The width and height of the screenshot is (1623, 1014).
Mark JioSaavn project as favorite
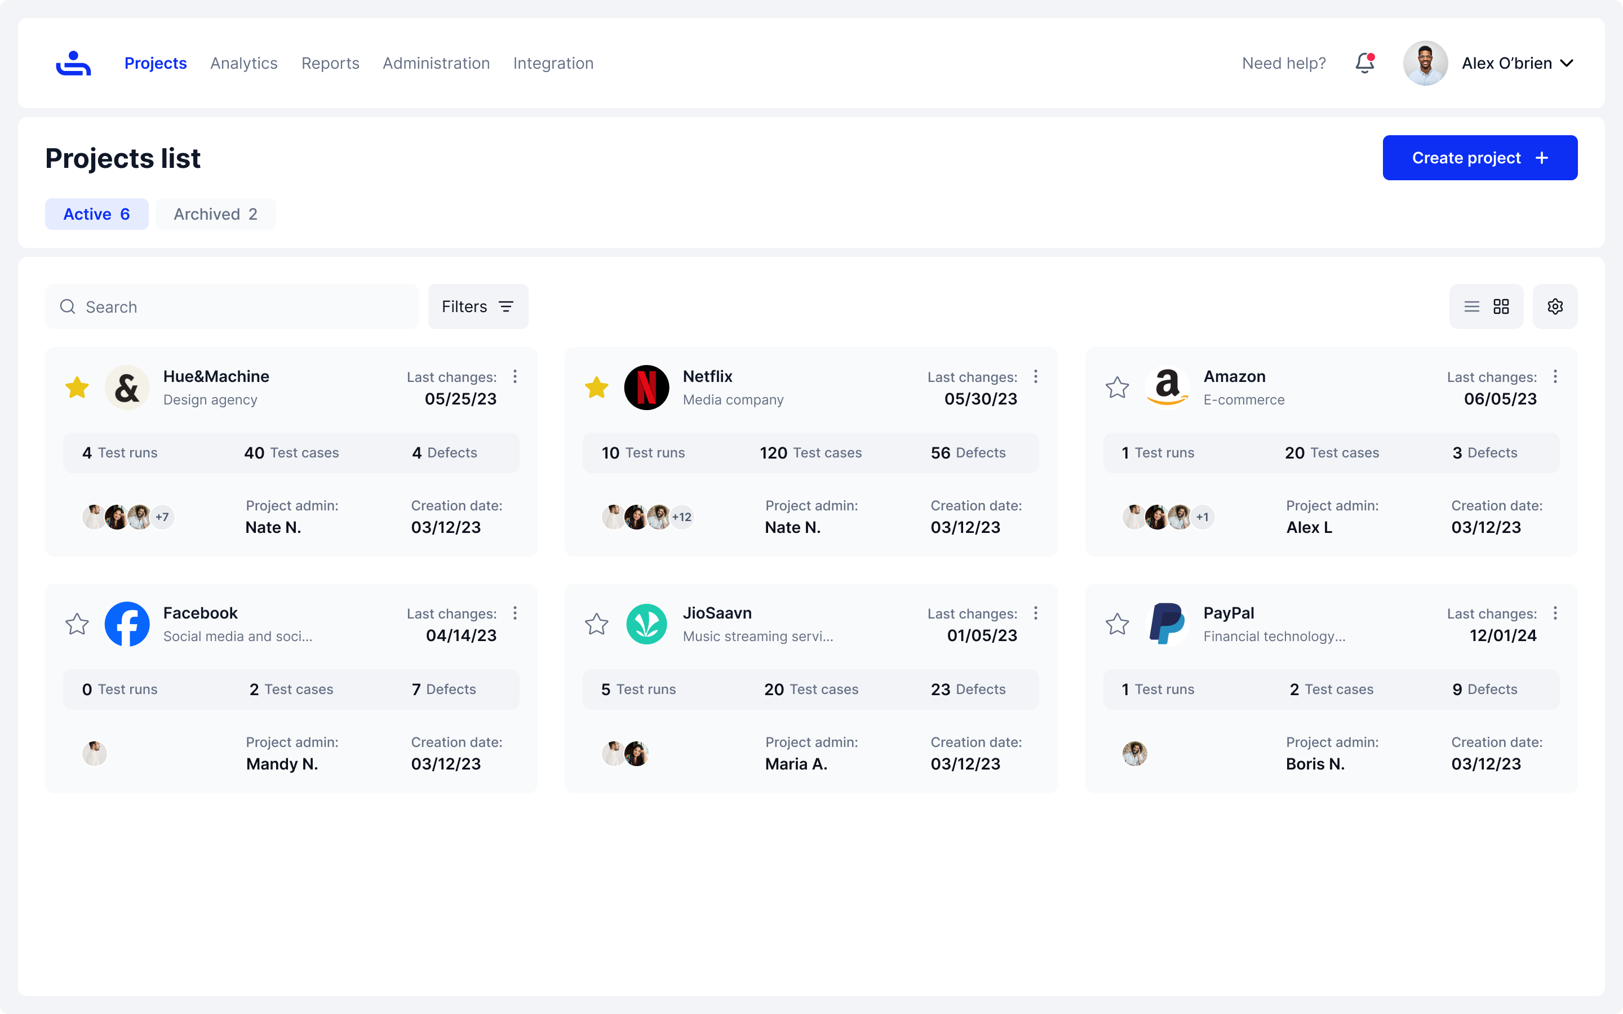(x=596, y=624)
